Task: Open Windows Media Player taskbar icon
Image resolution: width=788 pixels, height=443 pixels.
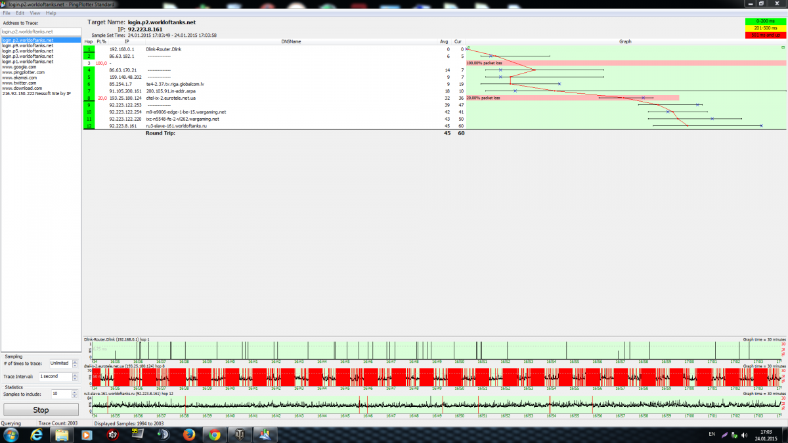Action: pos(86,434)
